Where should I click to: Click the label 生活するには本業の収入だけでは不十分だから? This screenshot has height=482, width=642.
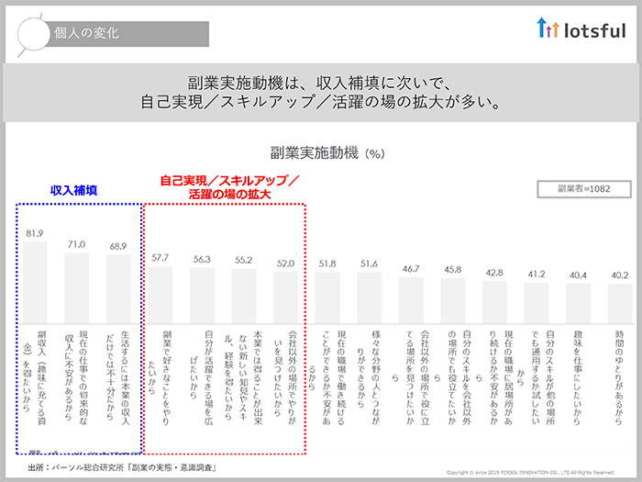point(118,377)
